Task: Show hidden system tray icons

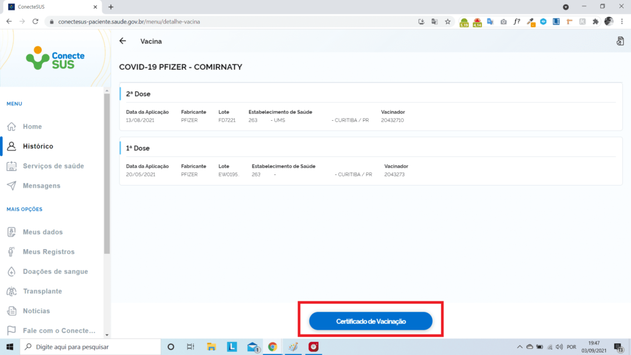Action: click(x=519, y=347)
